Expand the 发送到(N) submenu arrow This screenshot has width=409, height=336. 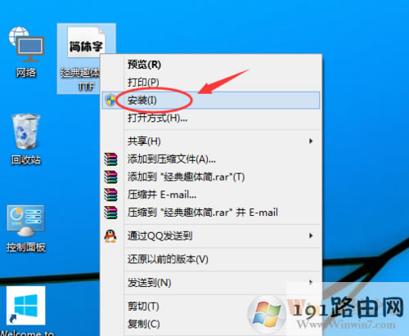tap(311, 282)
